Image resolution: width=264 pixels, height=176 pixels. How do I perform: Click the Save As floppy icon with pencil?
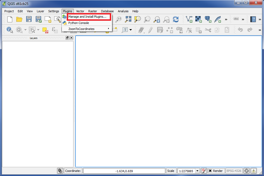[38, 19]
